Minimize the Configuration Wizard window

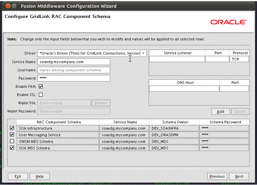14,6
